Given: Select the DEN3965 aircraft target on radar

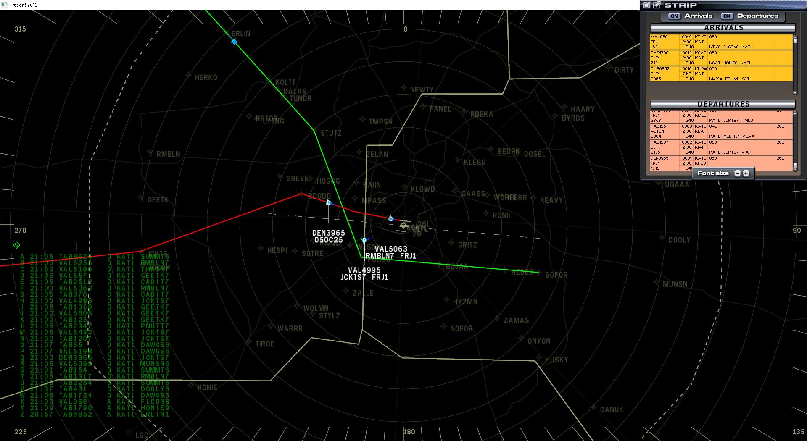Looking at the screenshot, I should point(329,203).
